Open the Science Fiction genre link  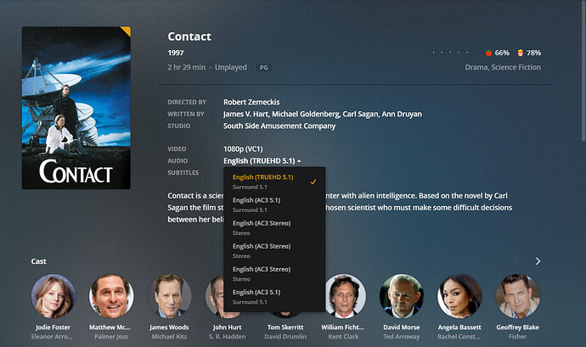516,67
